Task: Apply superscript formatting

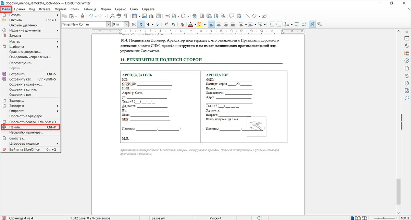Action: [x=166, y=24]
